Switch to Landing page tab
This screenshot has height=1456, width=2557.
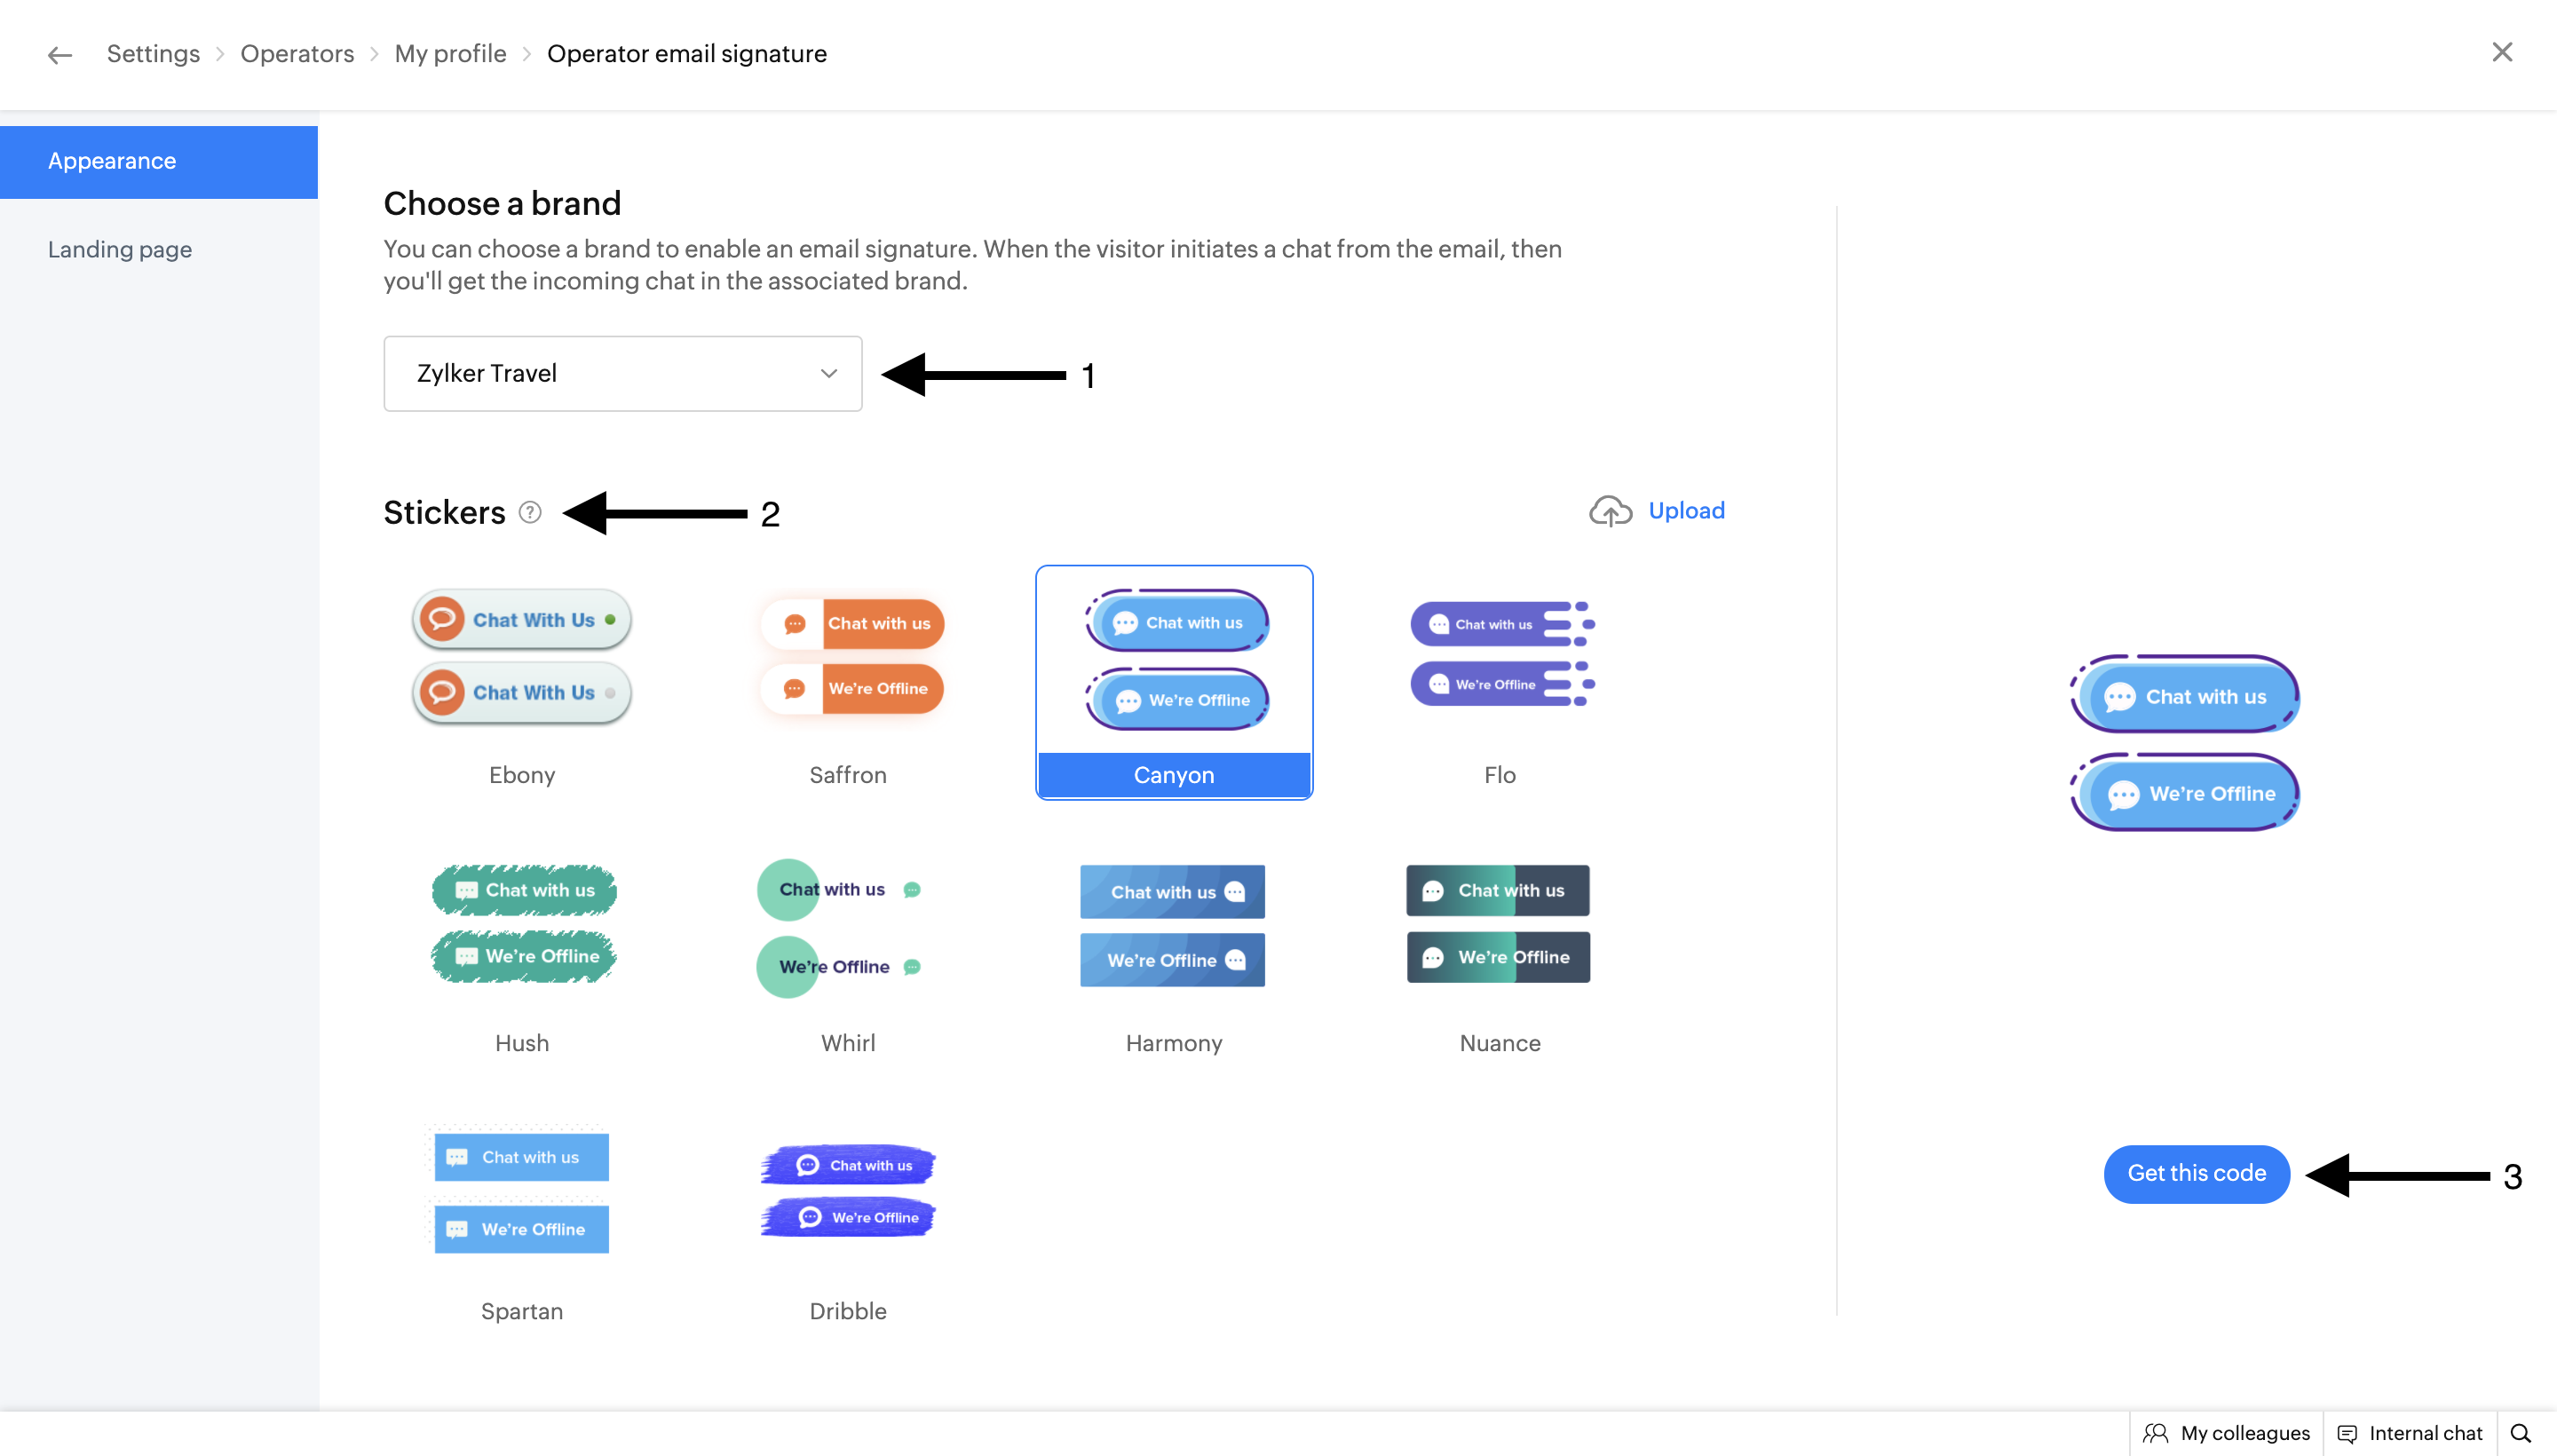(120, 250)
